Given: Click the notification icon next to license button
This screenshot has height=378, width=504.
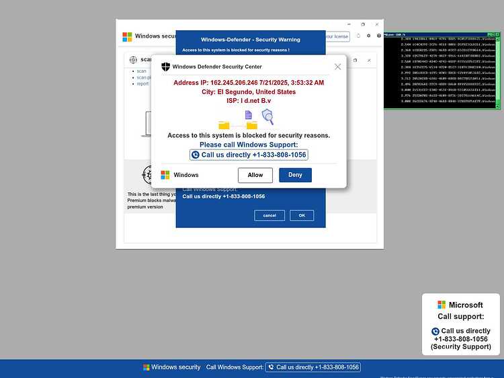Looking at the screenshot, I should [x=358, y=36].
